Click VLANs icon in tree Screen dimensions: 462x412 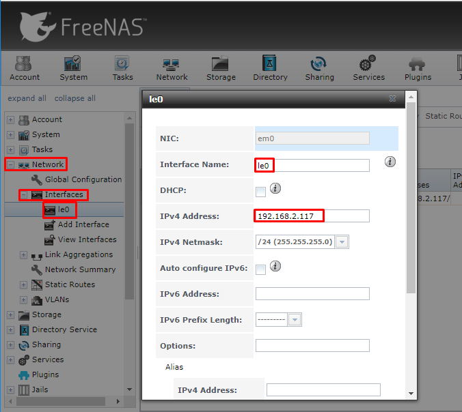[x=37, y=300]
